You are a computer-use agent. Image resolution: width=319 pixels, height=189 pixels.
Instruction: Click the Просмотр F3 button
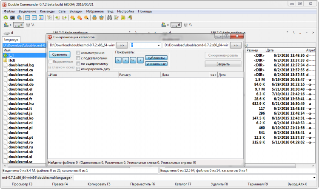click(22, 184)
